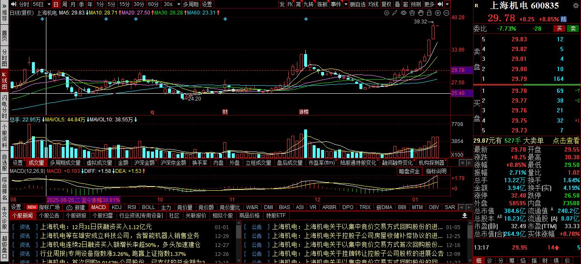The image size is (581, 264).
Task: Open the 更多 toolbar menu
Action: click(430, 4)
